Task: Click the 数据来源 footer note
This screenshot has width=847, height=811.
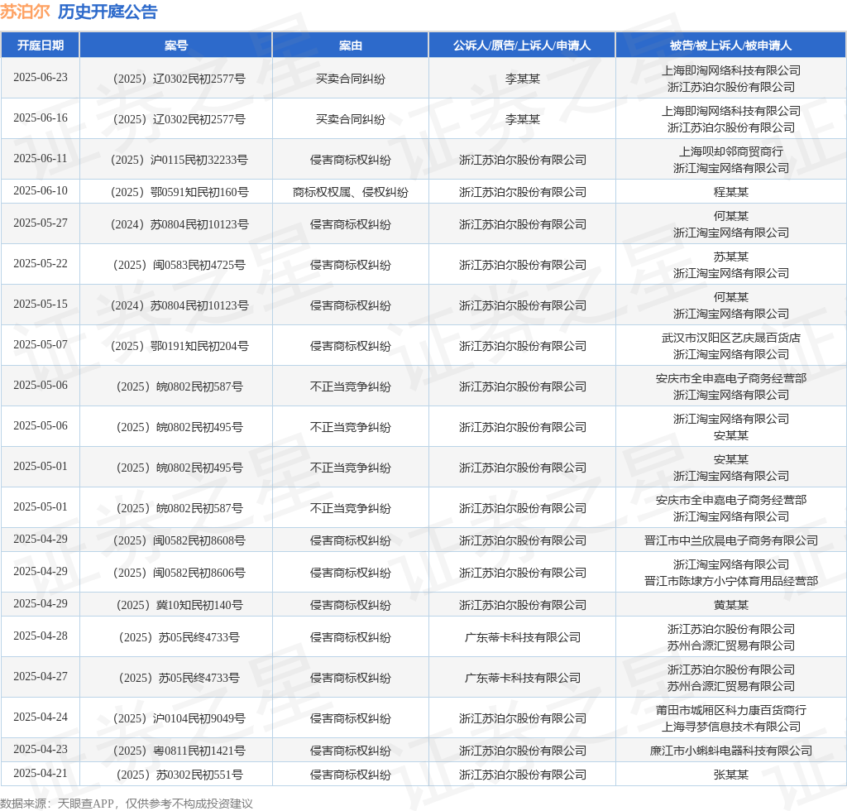Action: coord(127,804)
